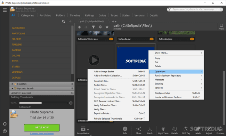Viewport: 226px width, 136px height.
Task: Open the Info panel
Action: [125, 130]
